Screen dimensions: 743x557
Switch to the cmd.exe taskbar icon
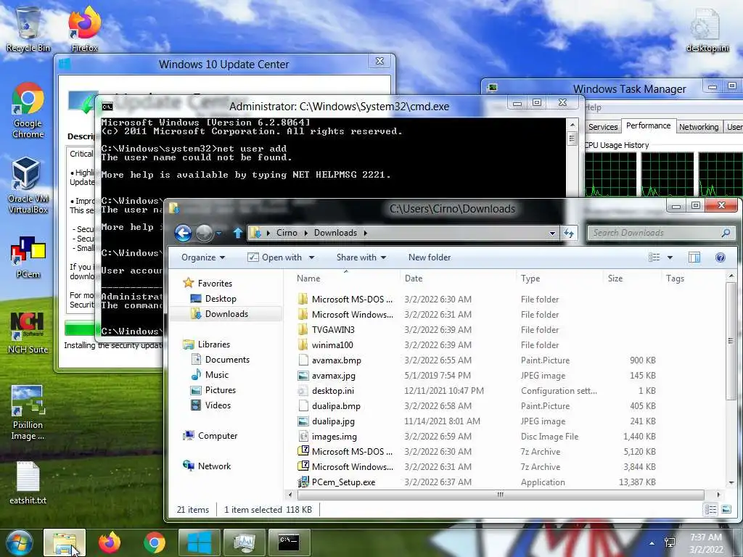coord(289,542)
